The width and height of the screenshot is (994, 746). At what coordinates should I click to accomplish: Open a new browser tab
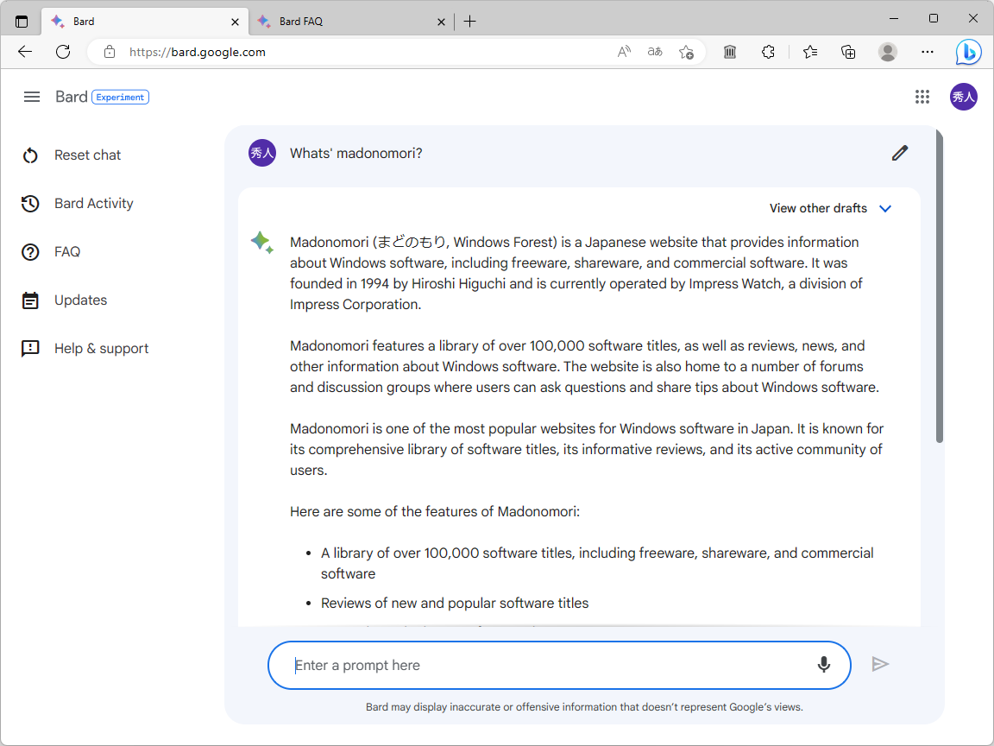pos(469,22)
